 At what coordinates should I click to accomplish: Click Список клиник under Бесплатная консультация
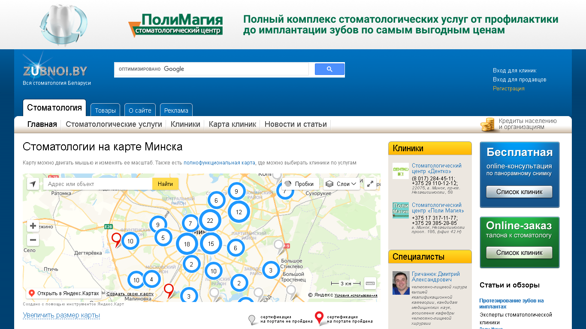click(x=520, y=192)
